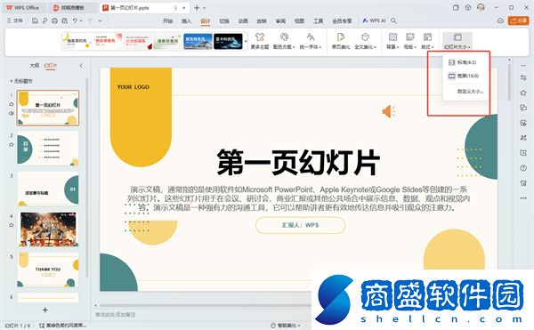The image size is (534, 330).
Task: Select slide 3 thumbnail
Action: point(48,189)
